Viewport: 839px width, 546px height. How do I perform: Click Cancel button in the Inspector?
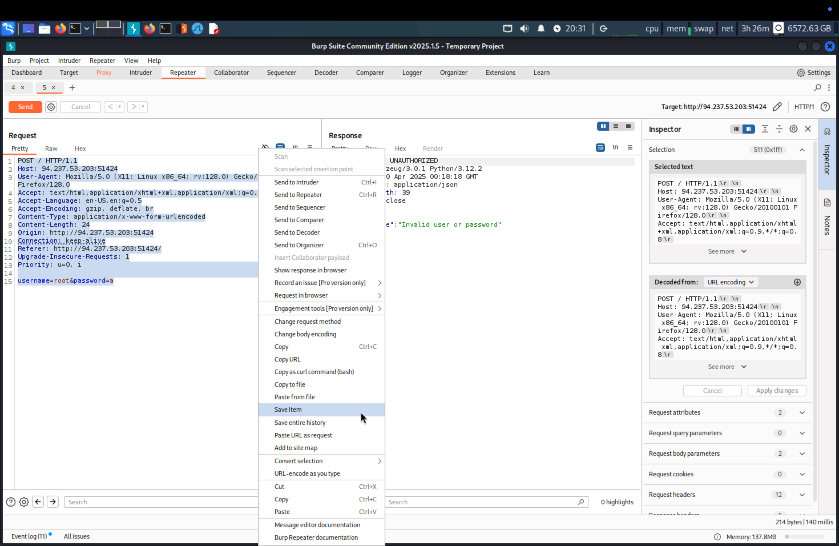point(712,391)
